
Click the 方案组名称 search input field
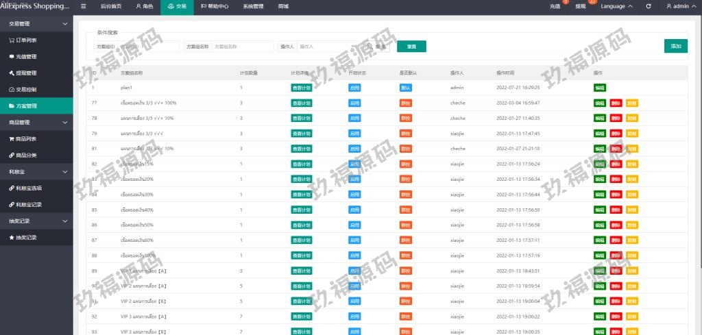tap(243, 47)
